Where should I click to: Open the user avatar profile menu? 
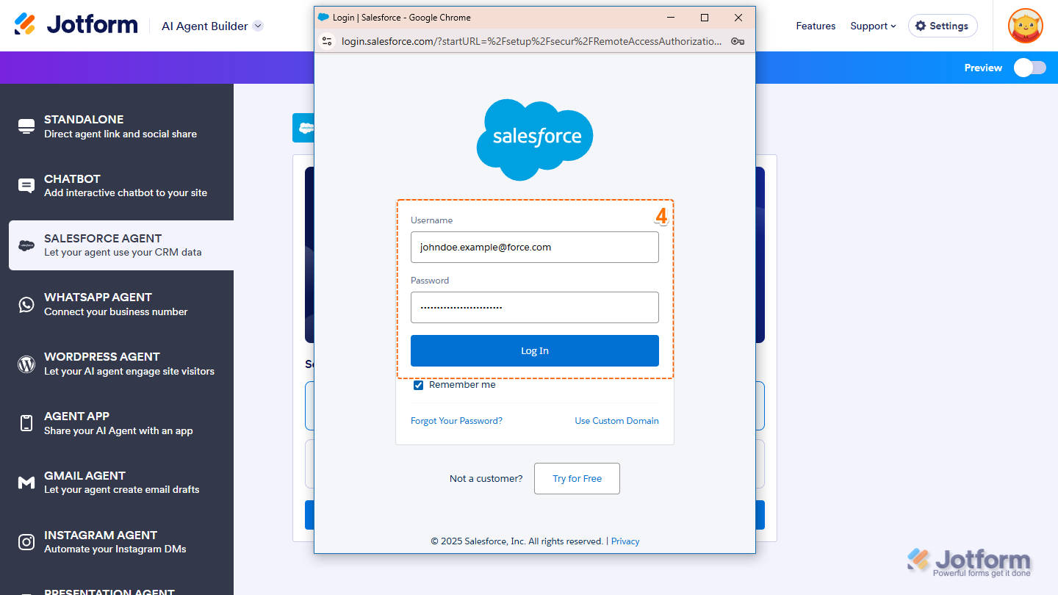(1025, 26)
